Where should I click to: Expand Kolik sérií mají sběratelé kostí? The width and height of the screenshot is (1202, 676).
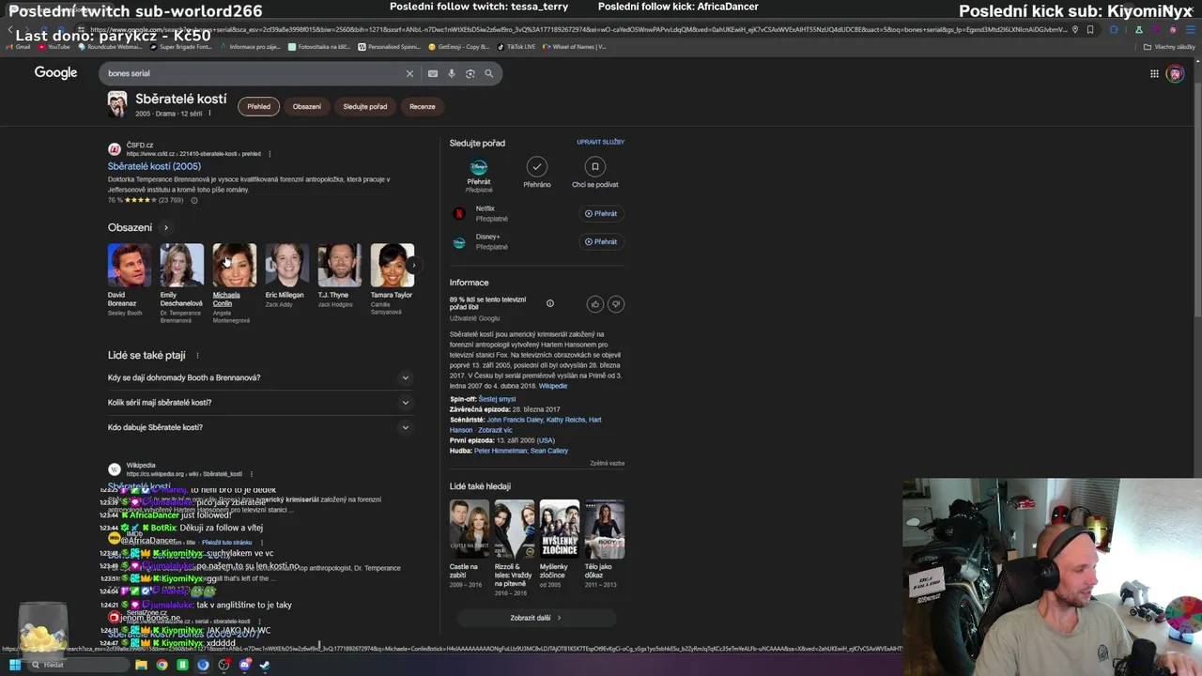pos(259,403)
